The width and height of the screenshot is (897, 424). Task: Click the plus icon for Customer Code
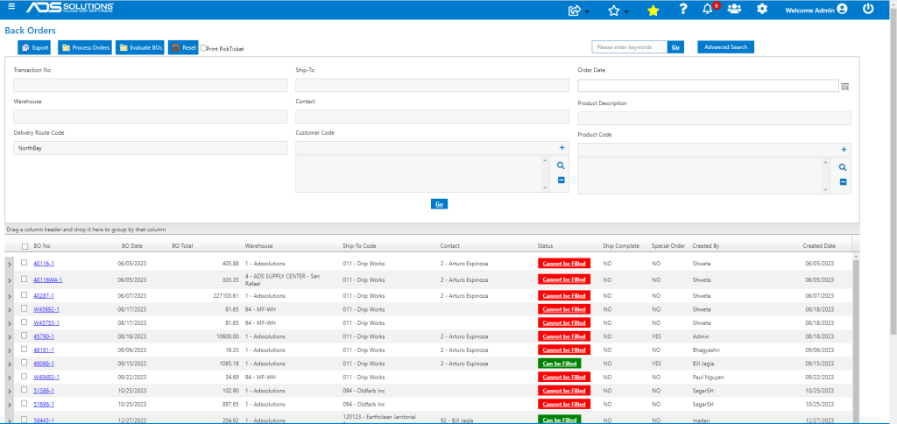pos(562,148)
